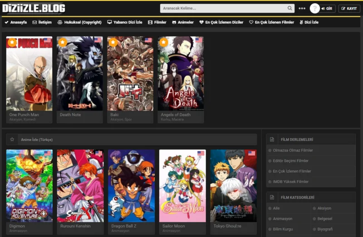Open Filmler from the navigation bar
The width and height of the screenshot is (363, 237).
click(157, 22)
